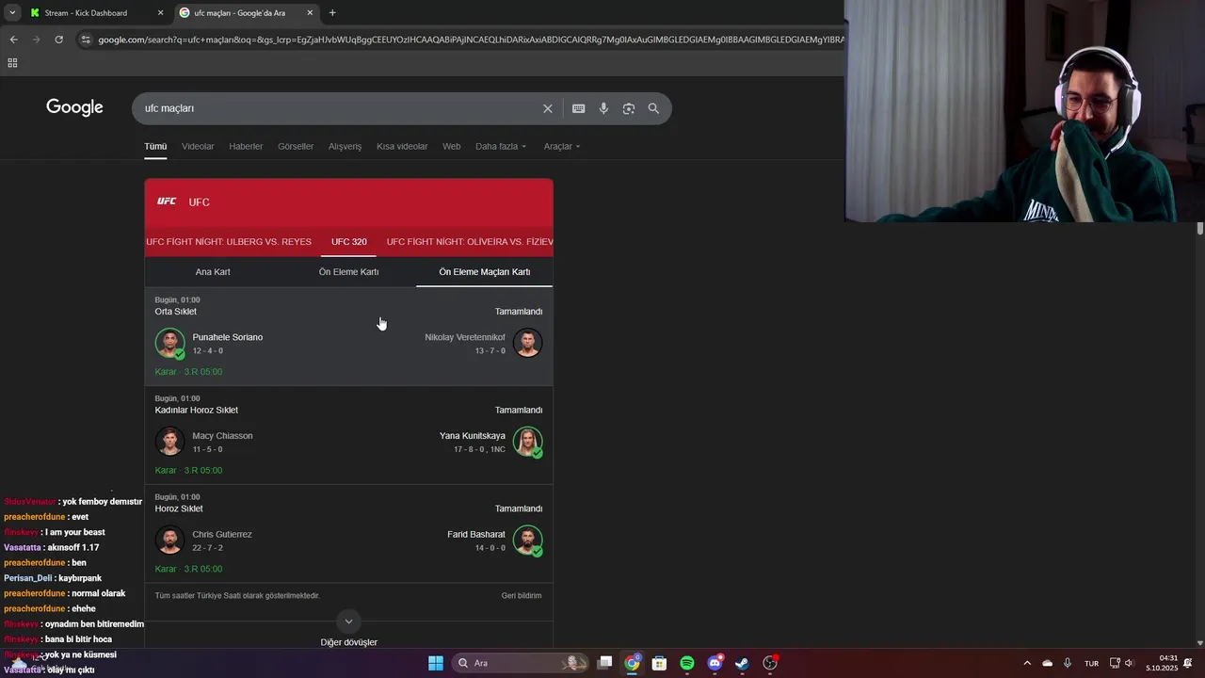The width and height of the screenshot is (1205, 678).
Task: Select the Web search tab
Action: pos(452,146)
